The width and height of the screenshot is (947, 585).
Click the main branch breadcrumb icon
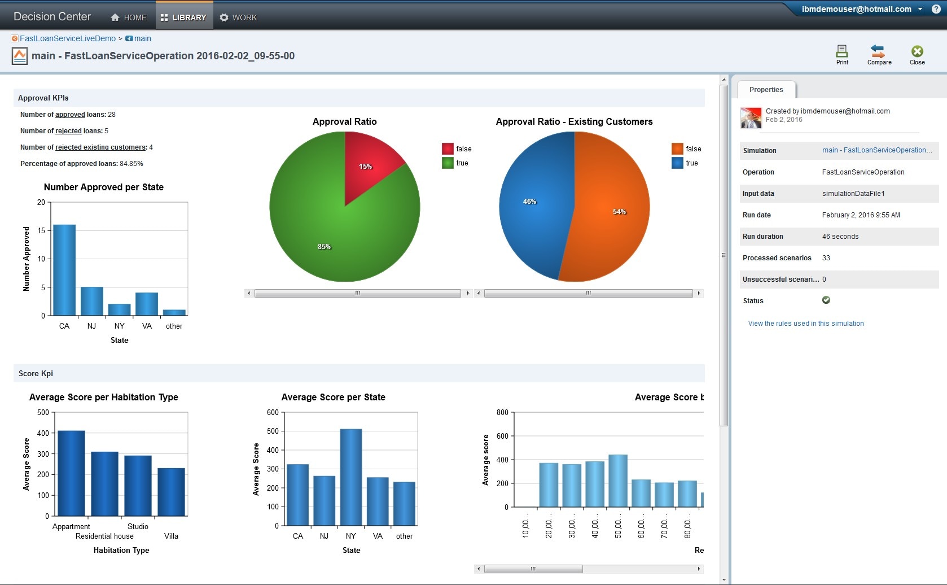pyautogui.click(x=129, y=38)
